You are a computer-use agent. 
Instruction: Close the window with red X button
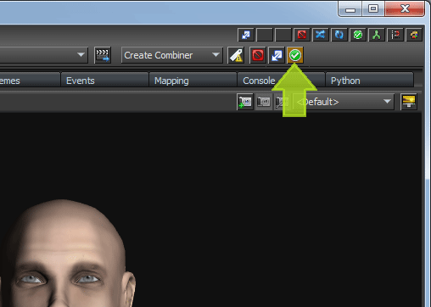click(405, 9)
